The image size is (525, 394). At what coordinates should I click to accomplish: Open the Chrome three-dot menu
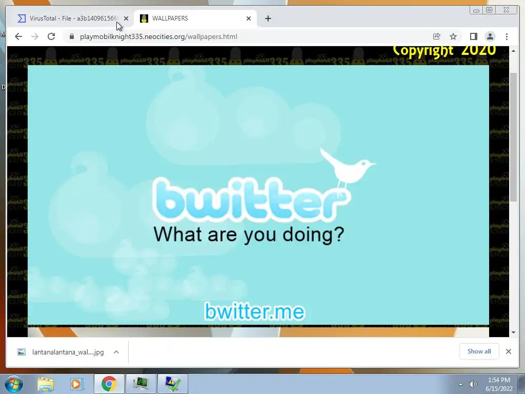point(507,36)
